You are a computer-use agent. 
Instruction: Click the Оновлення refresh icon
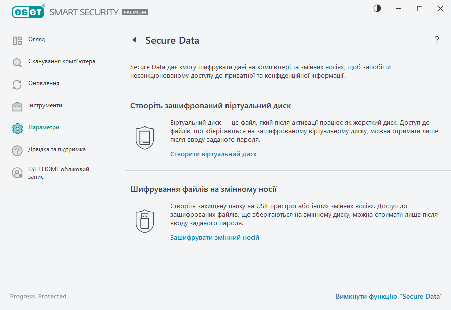pos(17,84)
